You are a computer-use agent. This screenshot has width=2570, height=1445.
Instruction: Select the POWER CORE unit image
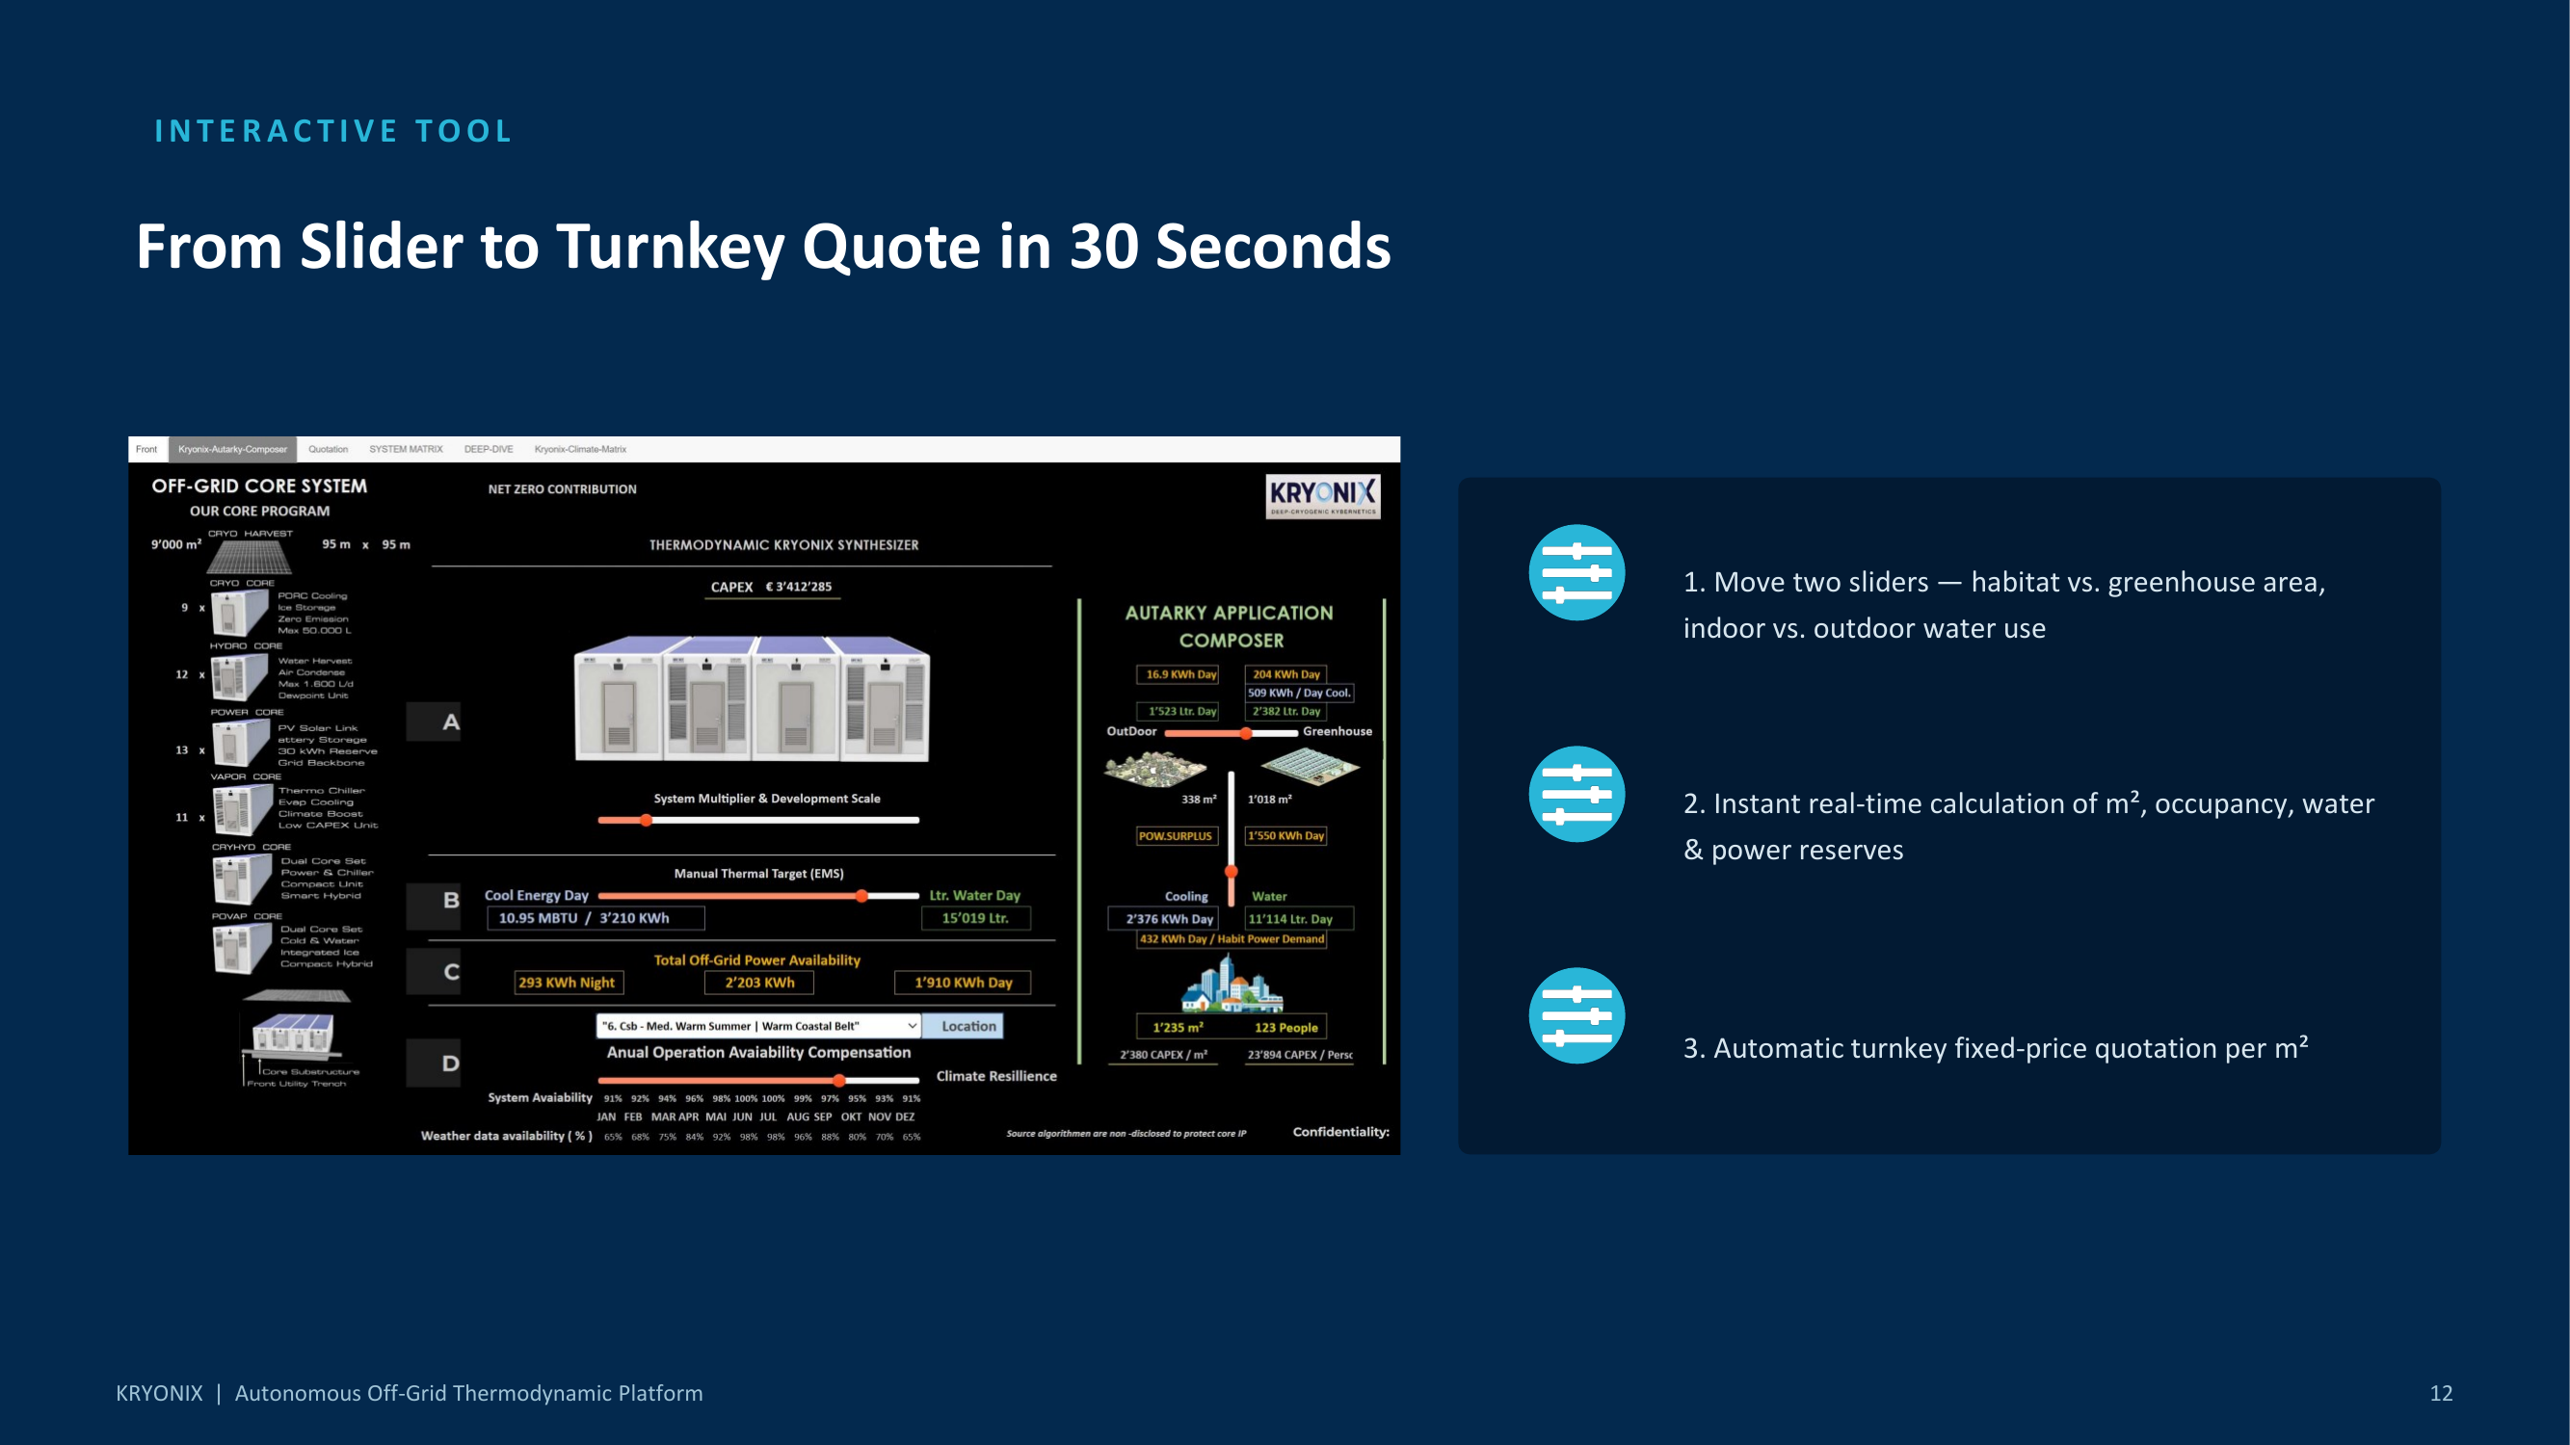[x=239, y=744]
